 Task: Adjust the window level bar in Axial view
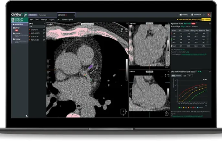127,70
